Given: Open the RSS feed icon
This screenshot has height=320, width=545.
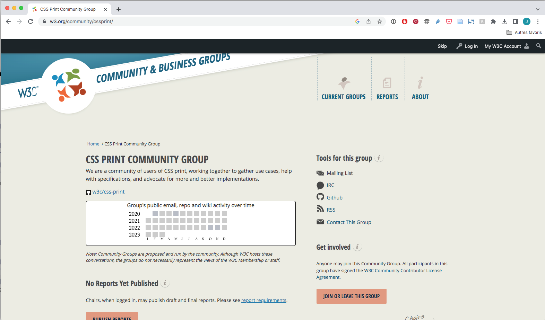Looking at the screenshot, I should [320, 209].
